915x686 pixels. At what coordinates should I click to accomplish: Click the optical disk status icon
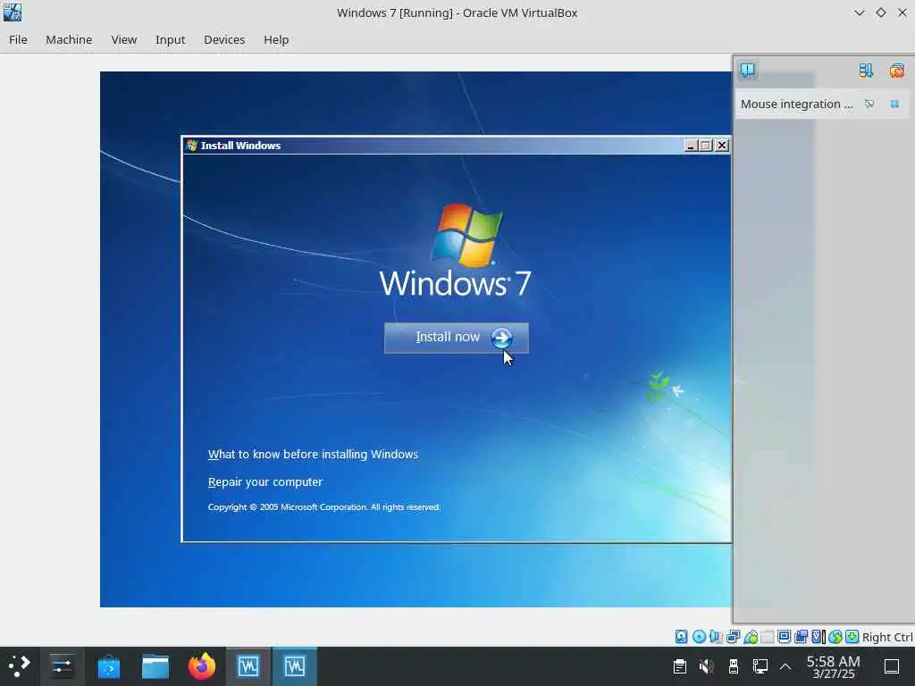(x=699, y=636)
